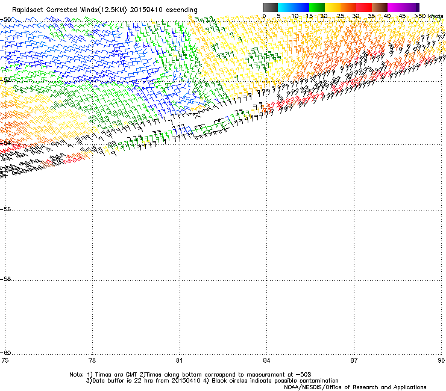Image resolution: width=446 pixels, height=391 pixels.
Task: Click the longitude label '84'
Action: [266, 360]
